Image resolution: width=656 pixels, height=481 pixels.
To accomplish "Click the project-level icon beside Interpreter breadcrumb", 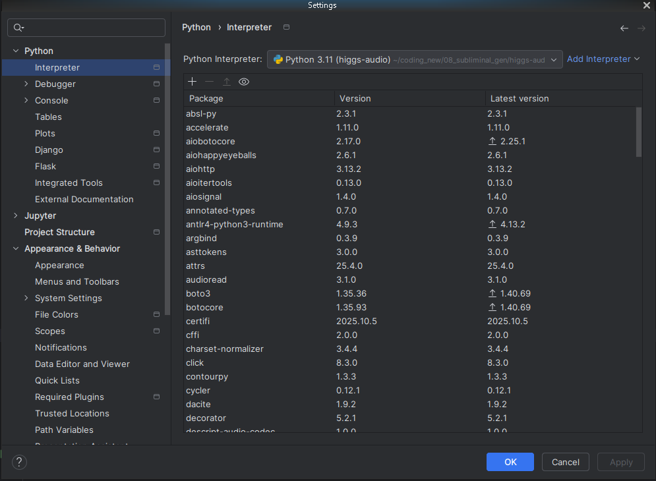I will pos(286,27).
